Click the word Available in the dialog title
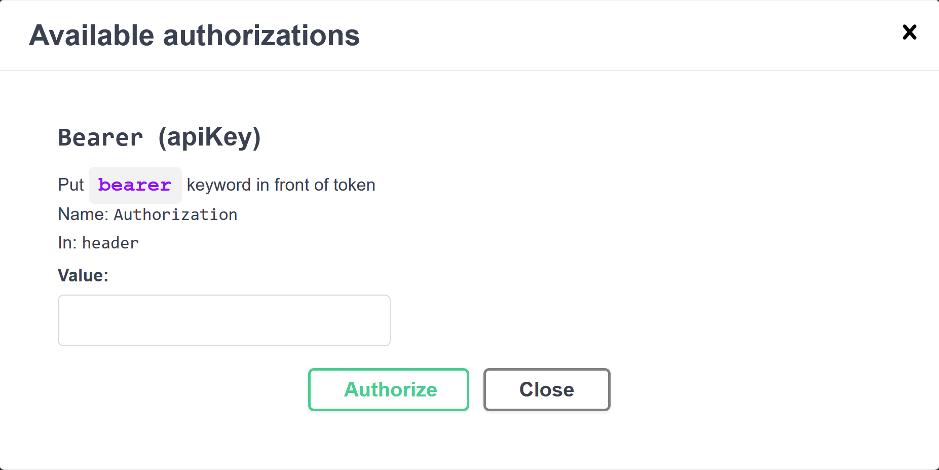Viewport: 939px width, 470px height. (x=92, y=35)
